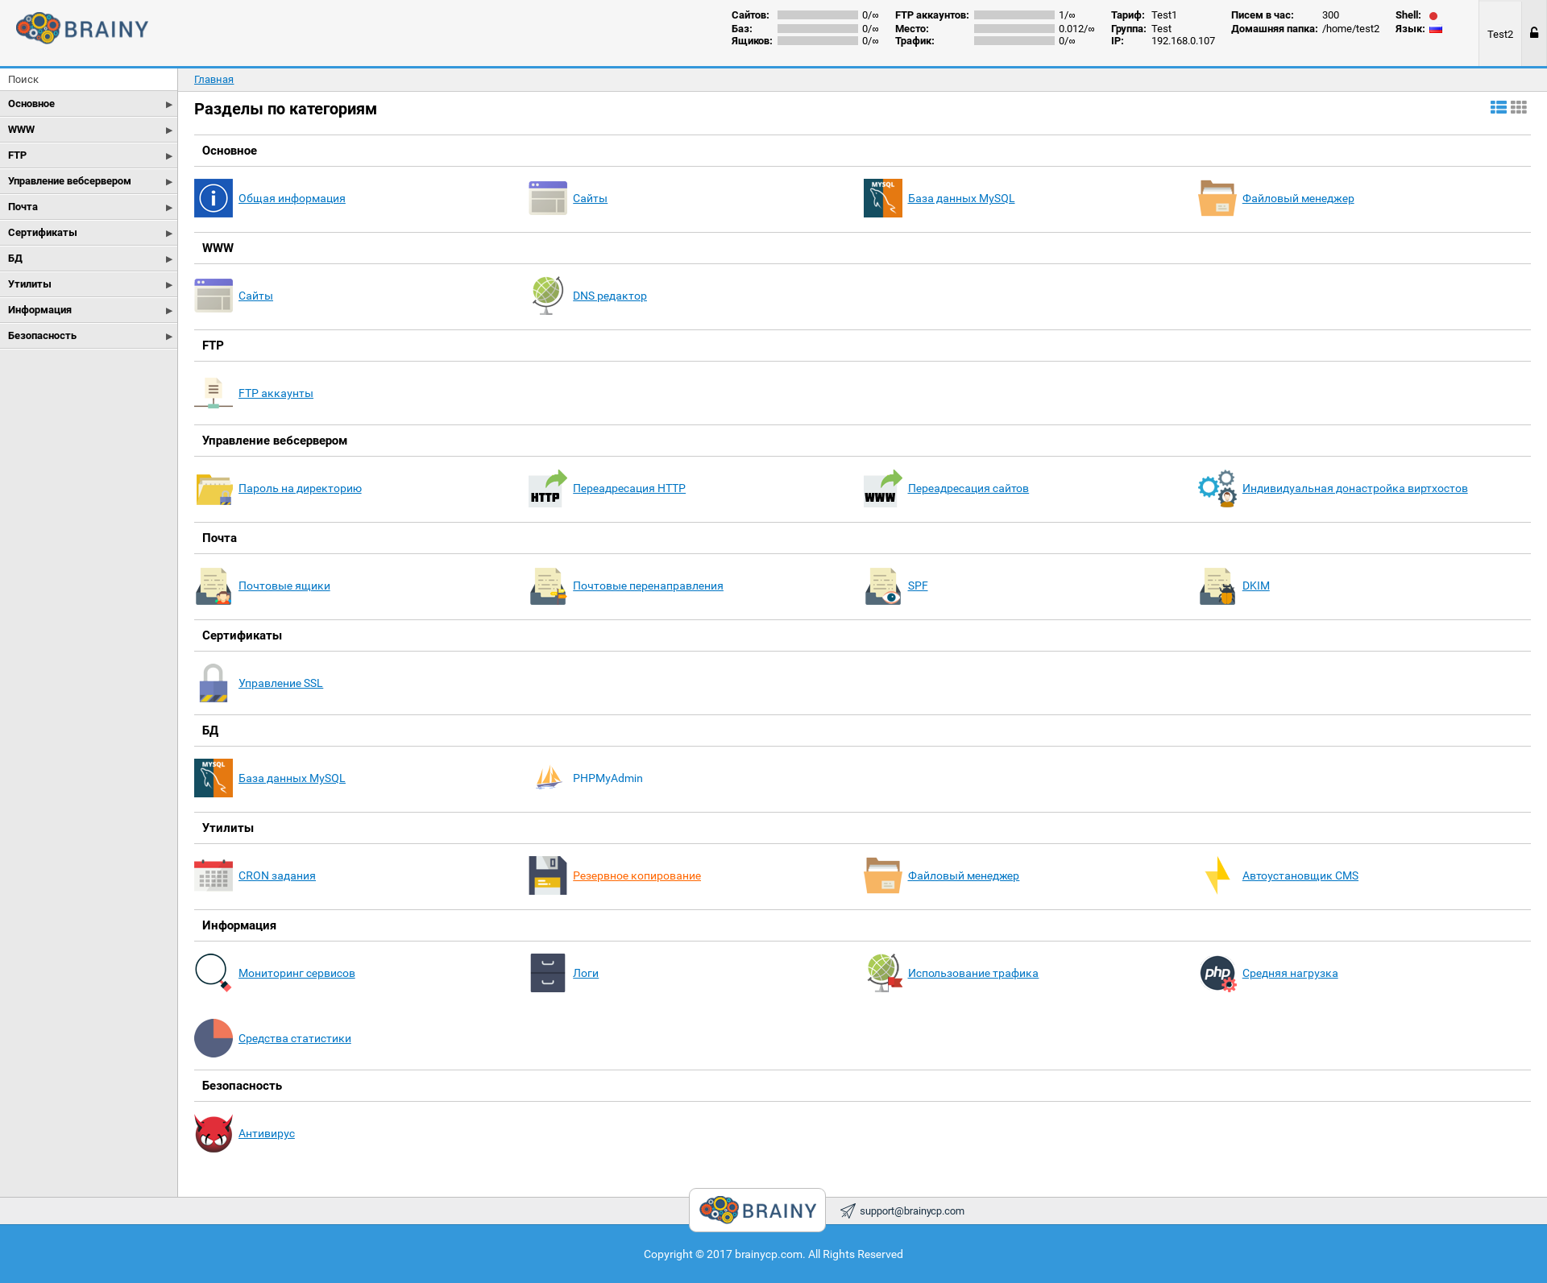Switch to list view layout

(1498, 107)
